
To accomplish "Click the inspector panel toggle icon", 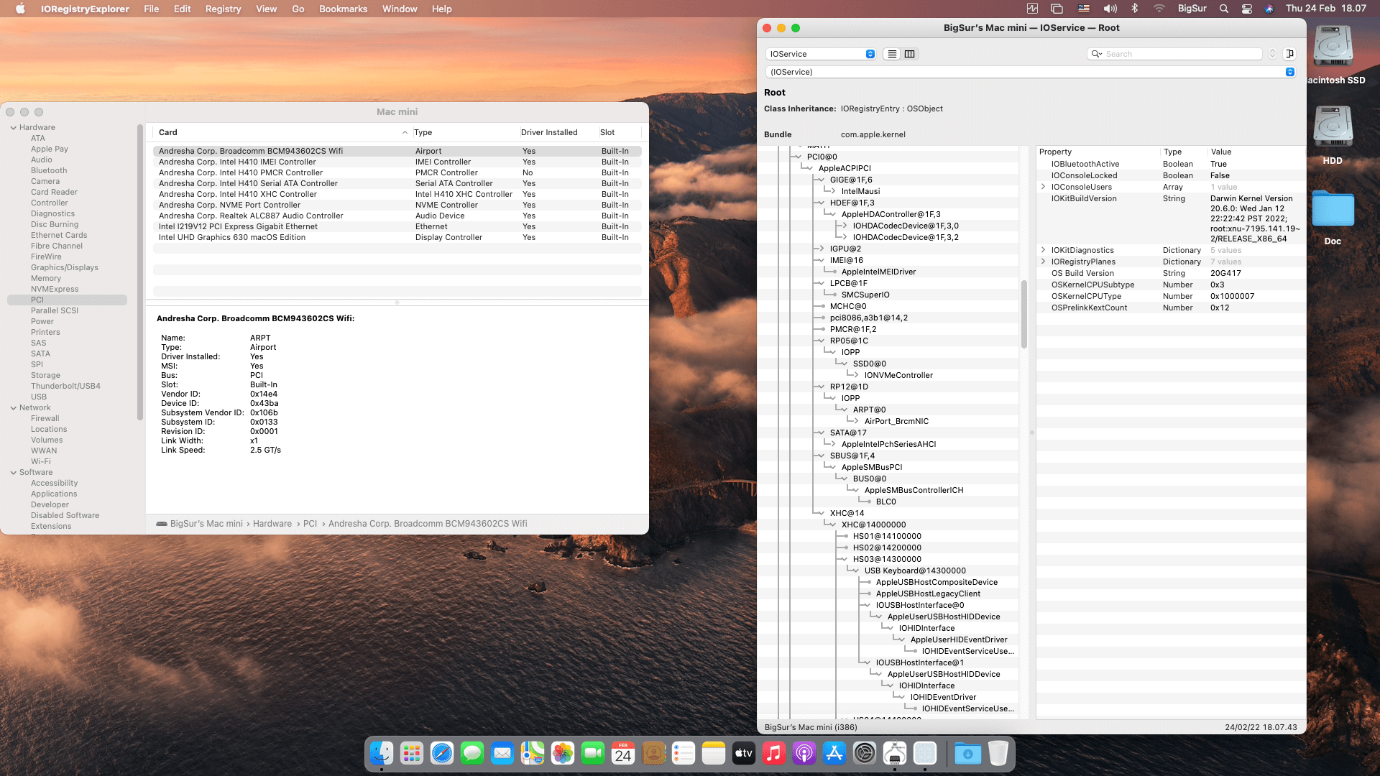I will 1290,54.
